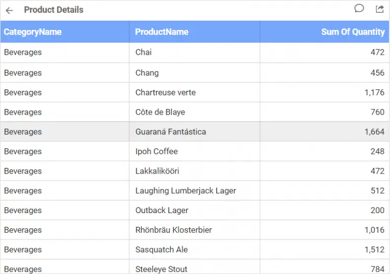Click the back arrow icon

9,10
